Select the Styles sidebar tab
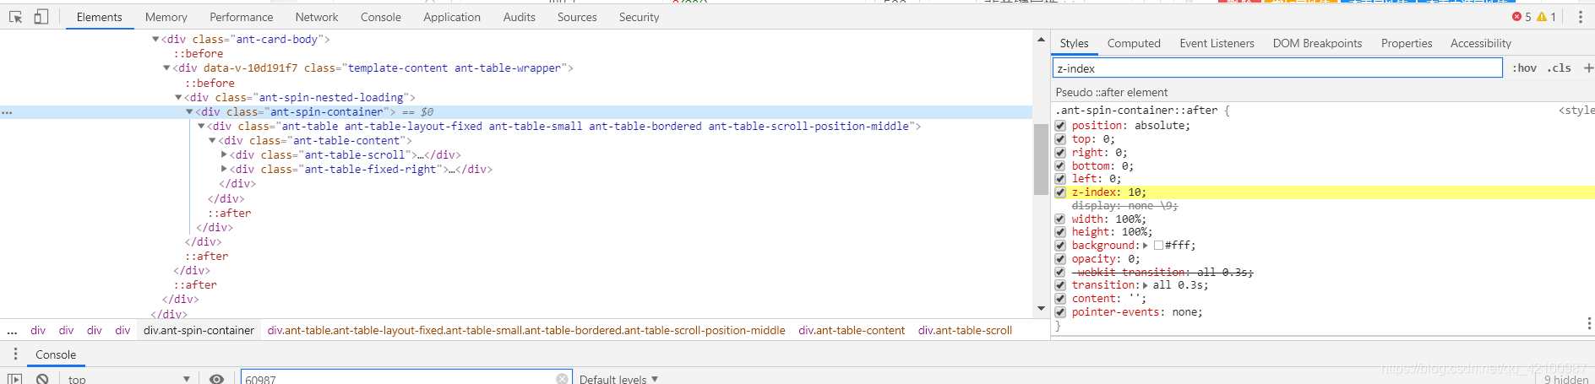Screen dimensions: 1595x384 pyautogui.click(x=1075, y=43)
